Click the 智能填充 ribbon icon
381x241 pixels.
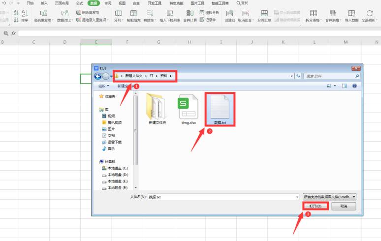click(133, 13)
